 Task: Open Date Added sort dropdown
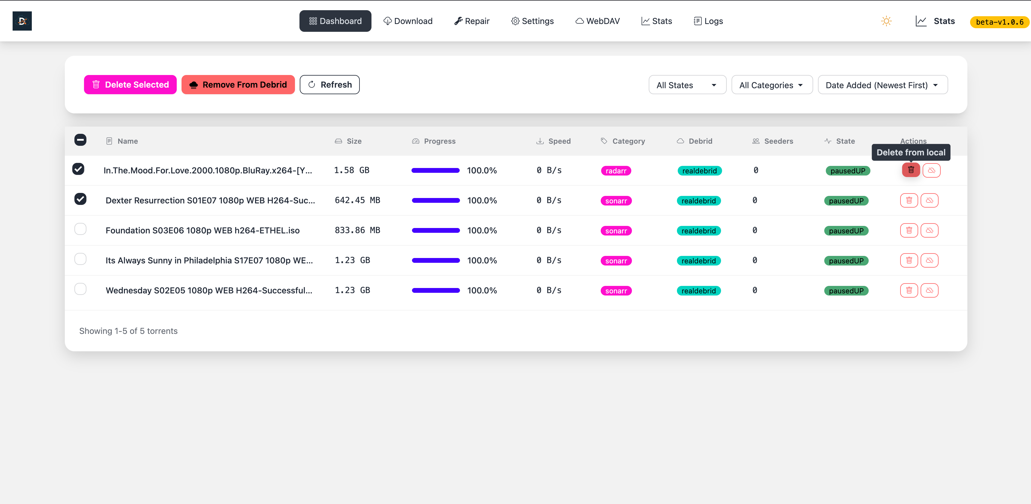pyautogui.click(x=882, y=85)
